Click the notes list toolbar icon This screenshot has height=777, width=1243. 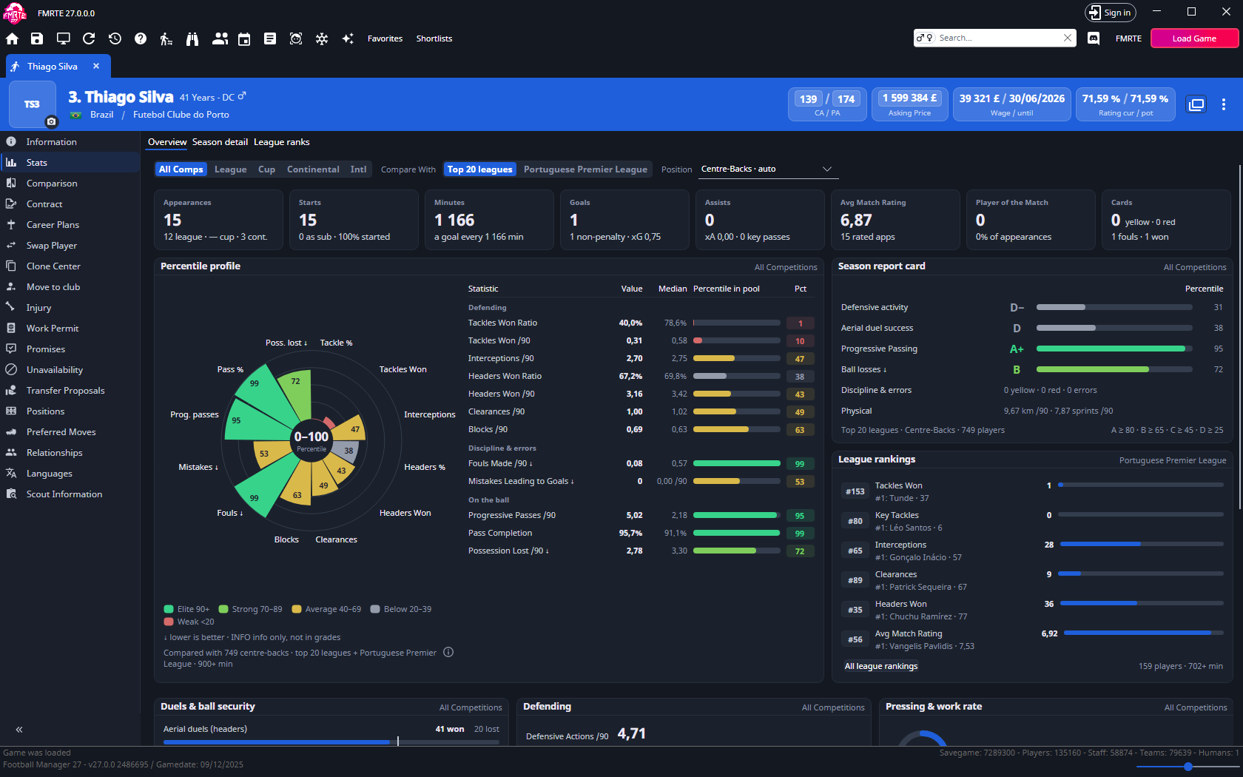coord(270,38)
